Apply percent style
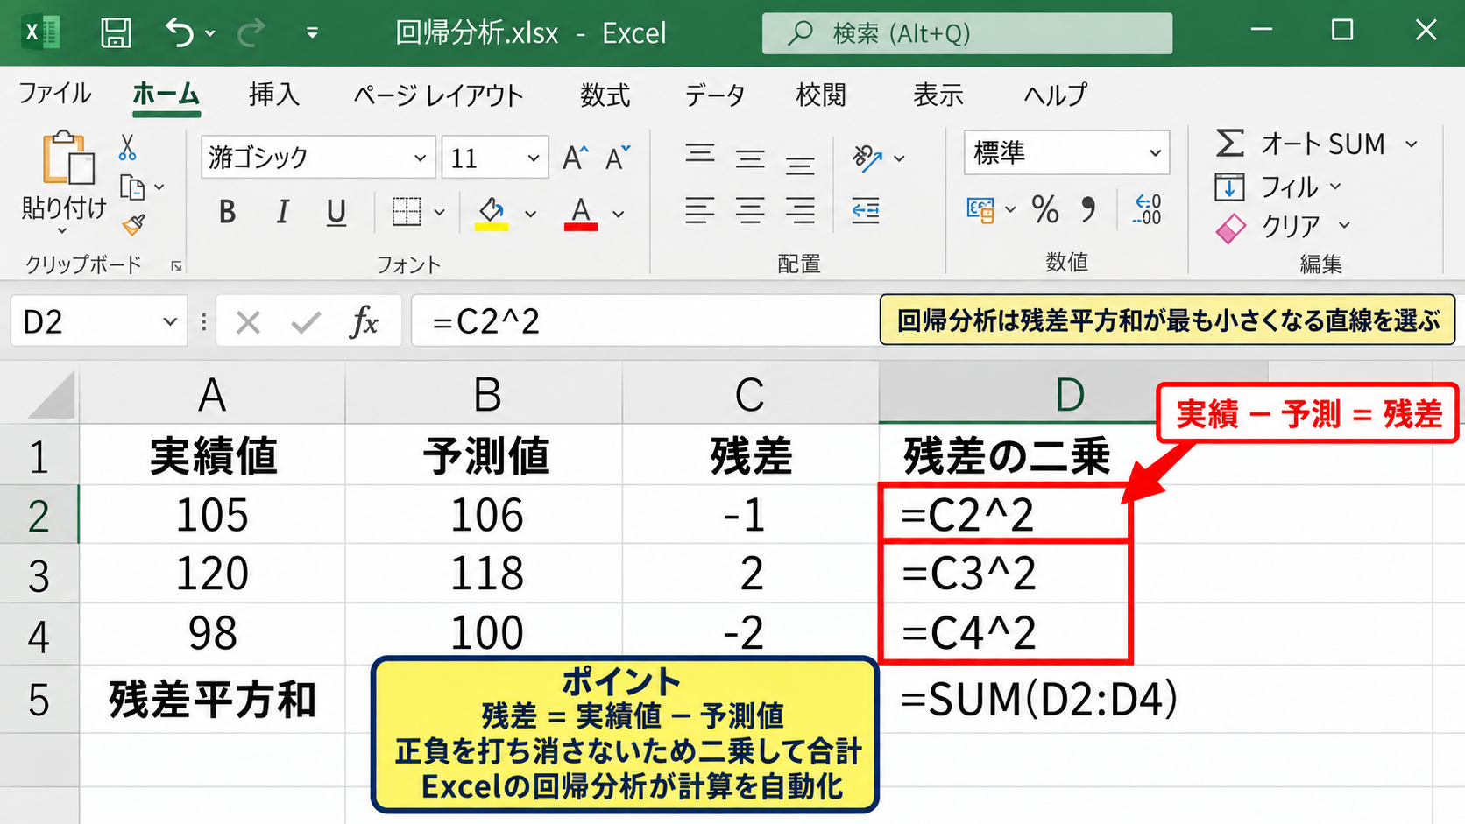 [1045, 209]
